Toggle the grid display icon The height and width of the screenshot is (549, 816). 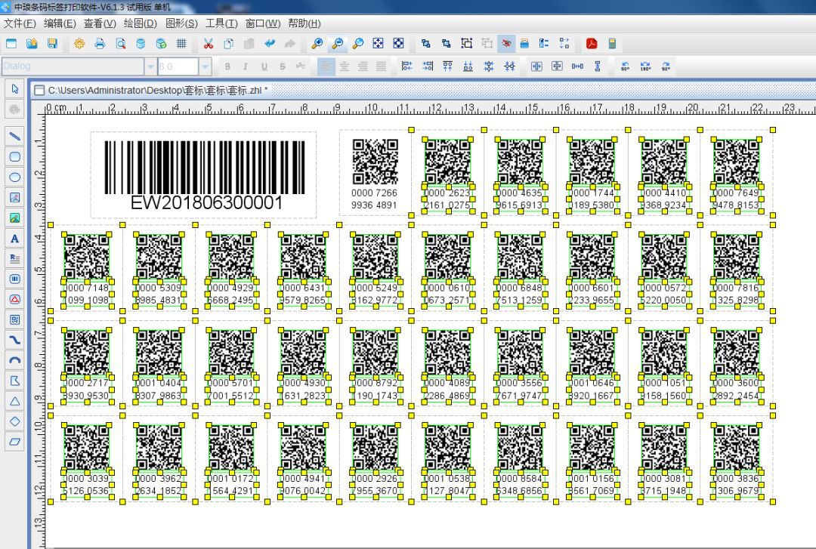pos(181,44)
